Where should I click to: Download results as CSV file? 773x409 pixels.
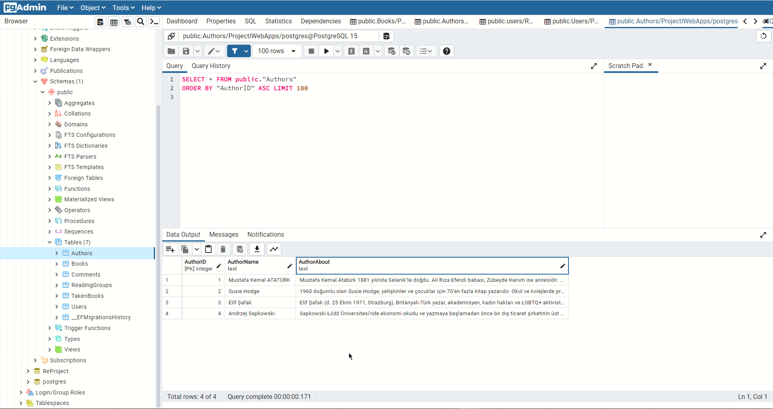(x=257, y=249)
